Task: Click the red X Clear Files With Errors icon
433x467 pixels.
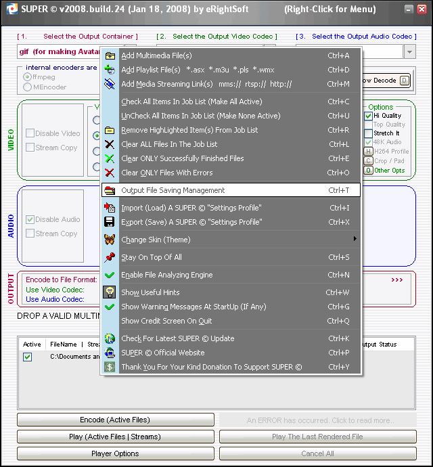Action: (x=110, y=173)
